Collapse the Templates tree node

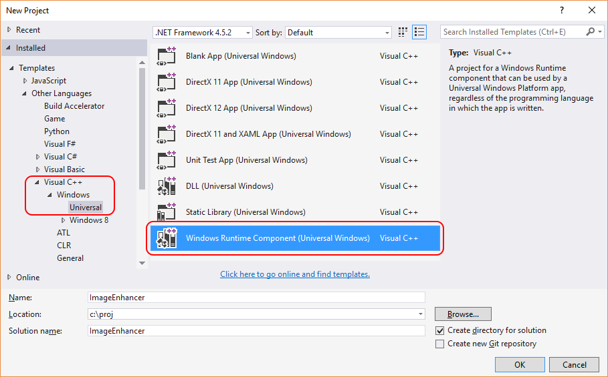coord(11,68)
